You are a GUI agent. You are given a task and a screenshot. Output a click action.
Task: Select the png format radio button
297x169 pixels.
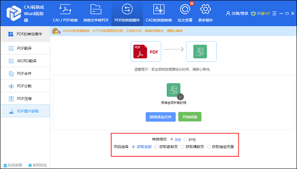tap(185, 139)
